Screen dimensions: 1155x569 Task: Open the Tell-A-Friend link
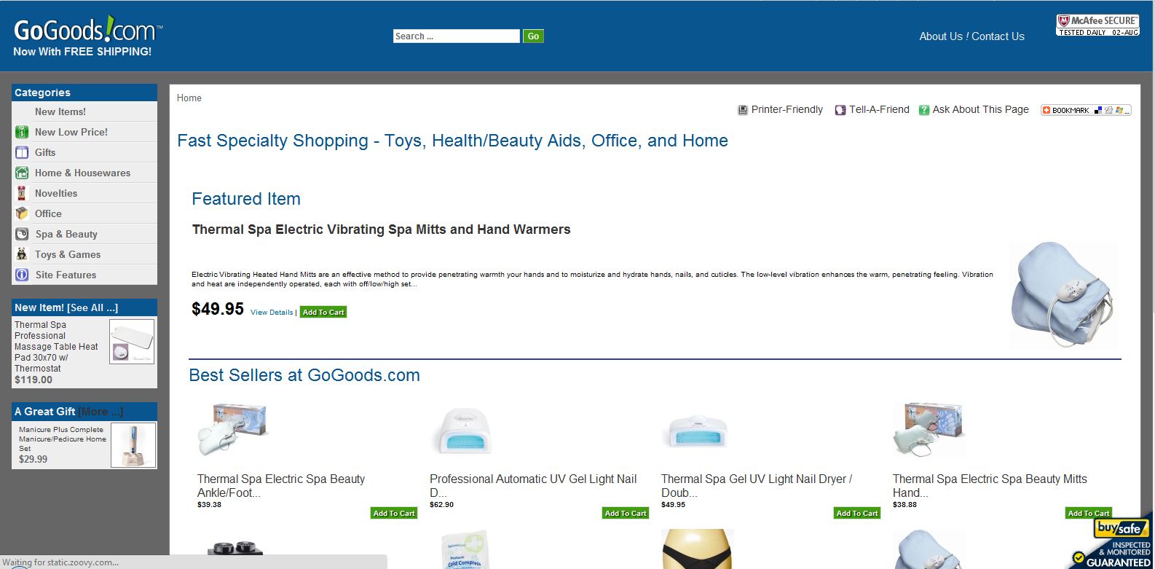pos(879,109)
